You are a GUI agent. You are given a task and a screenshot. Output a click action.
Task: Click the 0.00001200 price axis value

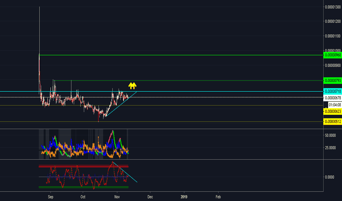pos(332,21)
